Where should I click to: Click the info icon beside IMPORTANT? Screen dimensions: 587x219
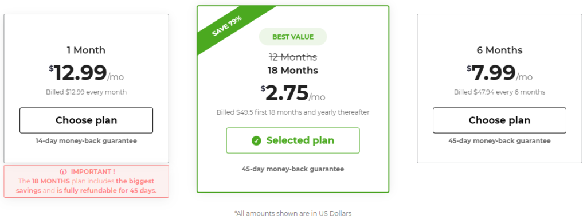(63, 172)
